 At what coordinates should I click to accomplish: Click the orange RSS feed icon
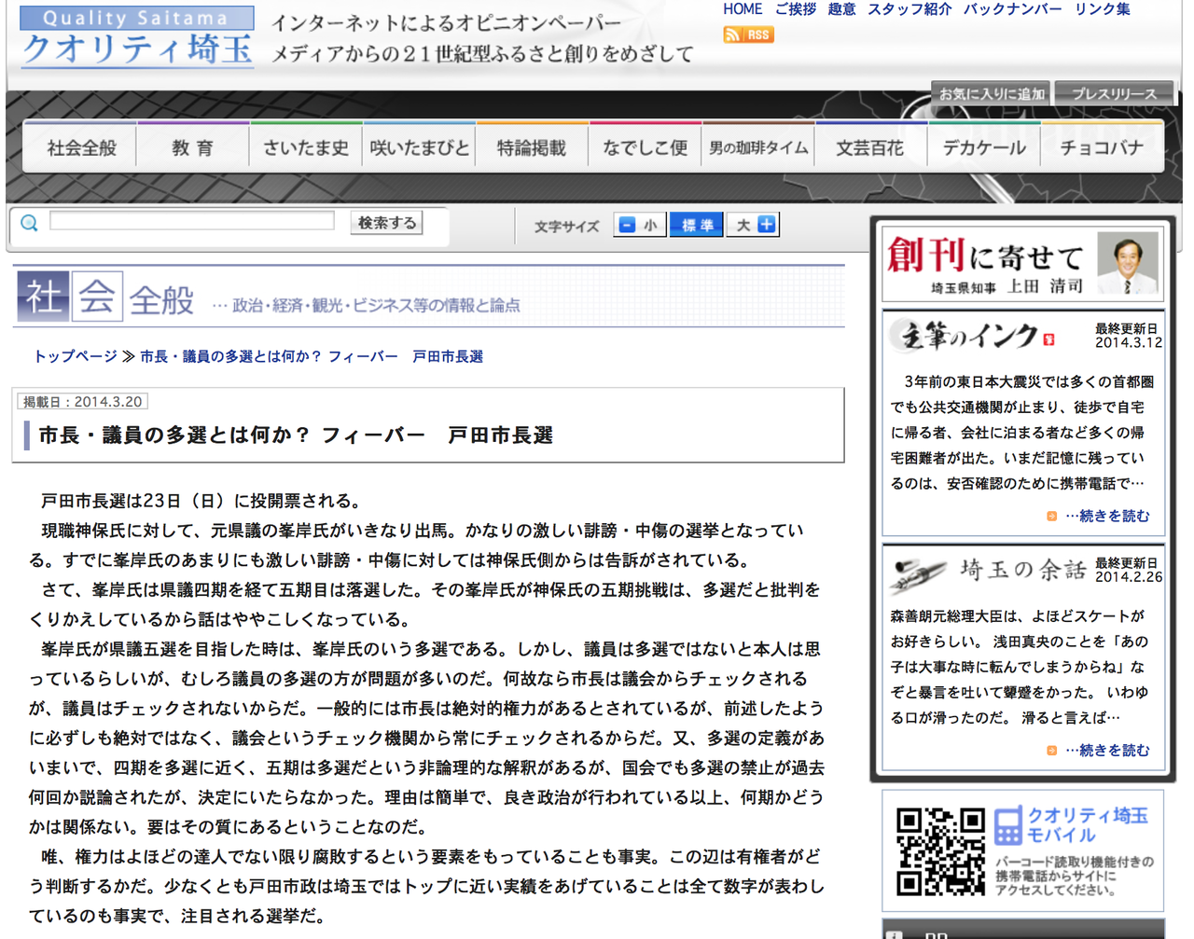tap(748, 35)
